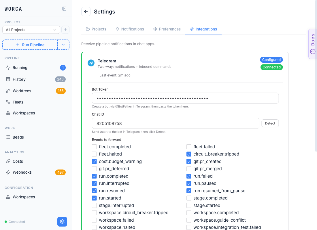Open Fleets page from sidebar

[36, 102]
